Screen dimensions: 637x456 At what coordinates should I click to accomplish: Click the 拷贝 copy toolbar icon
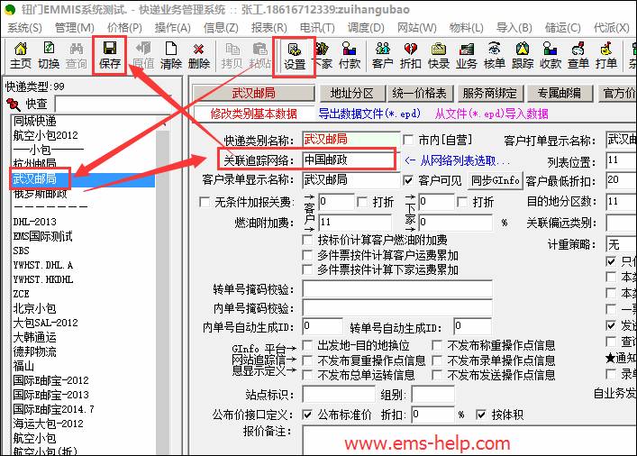(x=232, y=56)
